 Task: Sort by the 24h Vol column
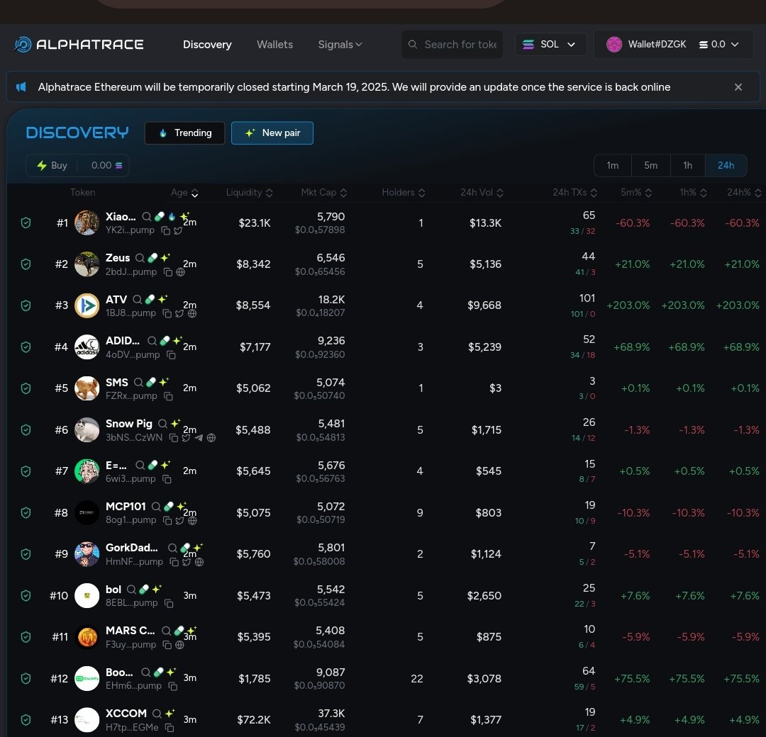coord(482,193)
